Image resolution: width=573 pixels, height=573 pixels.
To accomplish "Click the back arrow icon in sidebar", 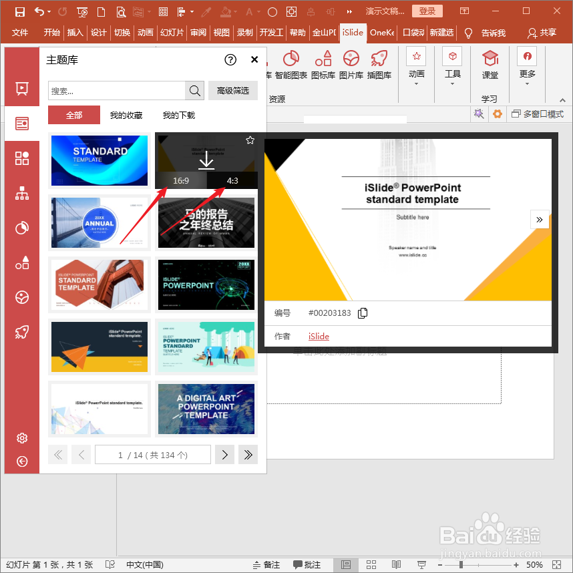I will point(22,461).
